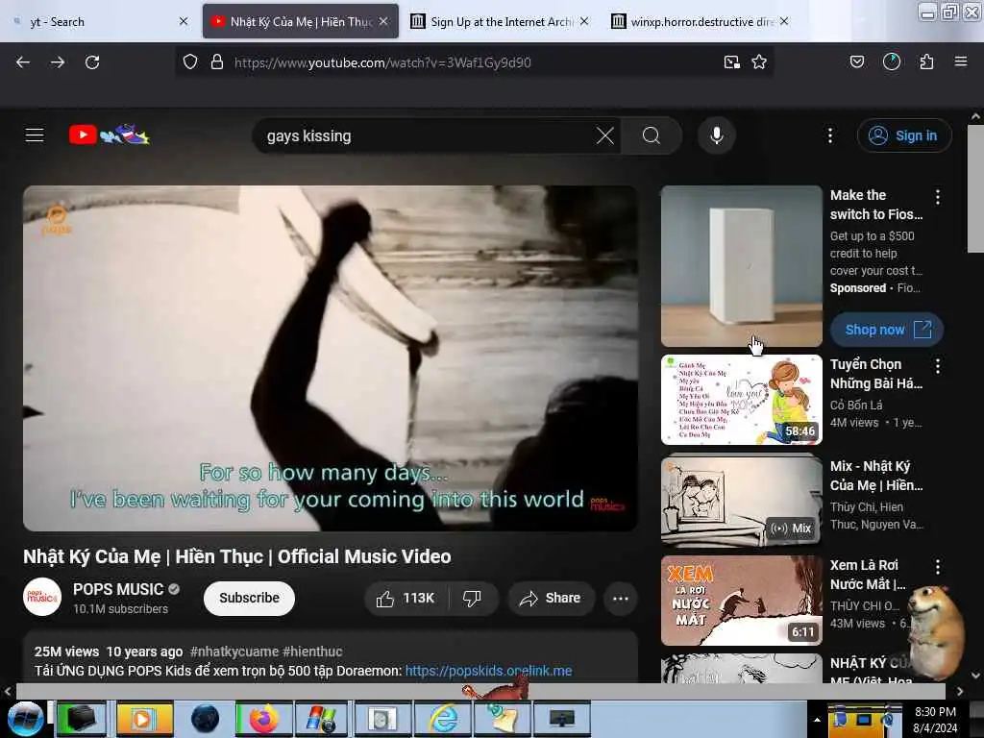Dislike the video
This screenshot has width=984, height=738.
point(472,598)
